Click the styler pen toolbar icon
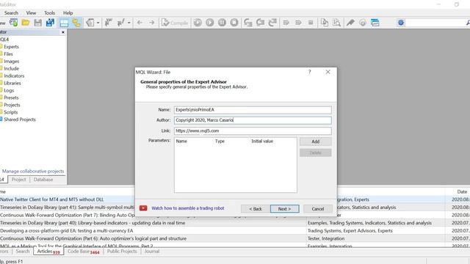This screenshot has height=264, width=470. [350, 23]
